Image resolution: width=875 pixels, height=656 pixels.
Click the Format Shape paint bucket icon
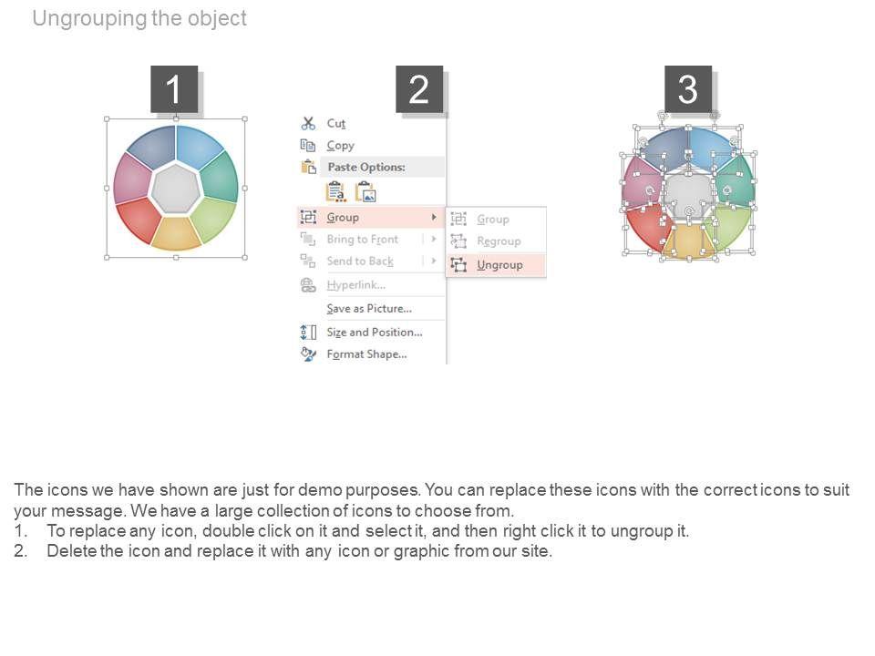coord(308,354)
